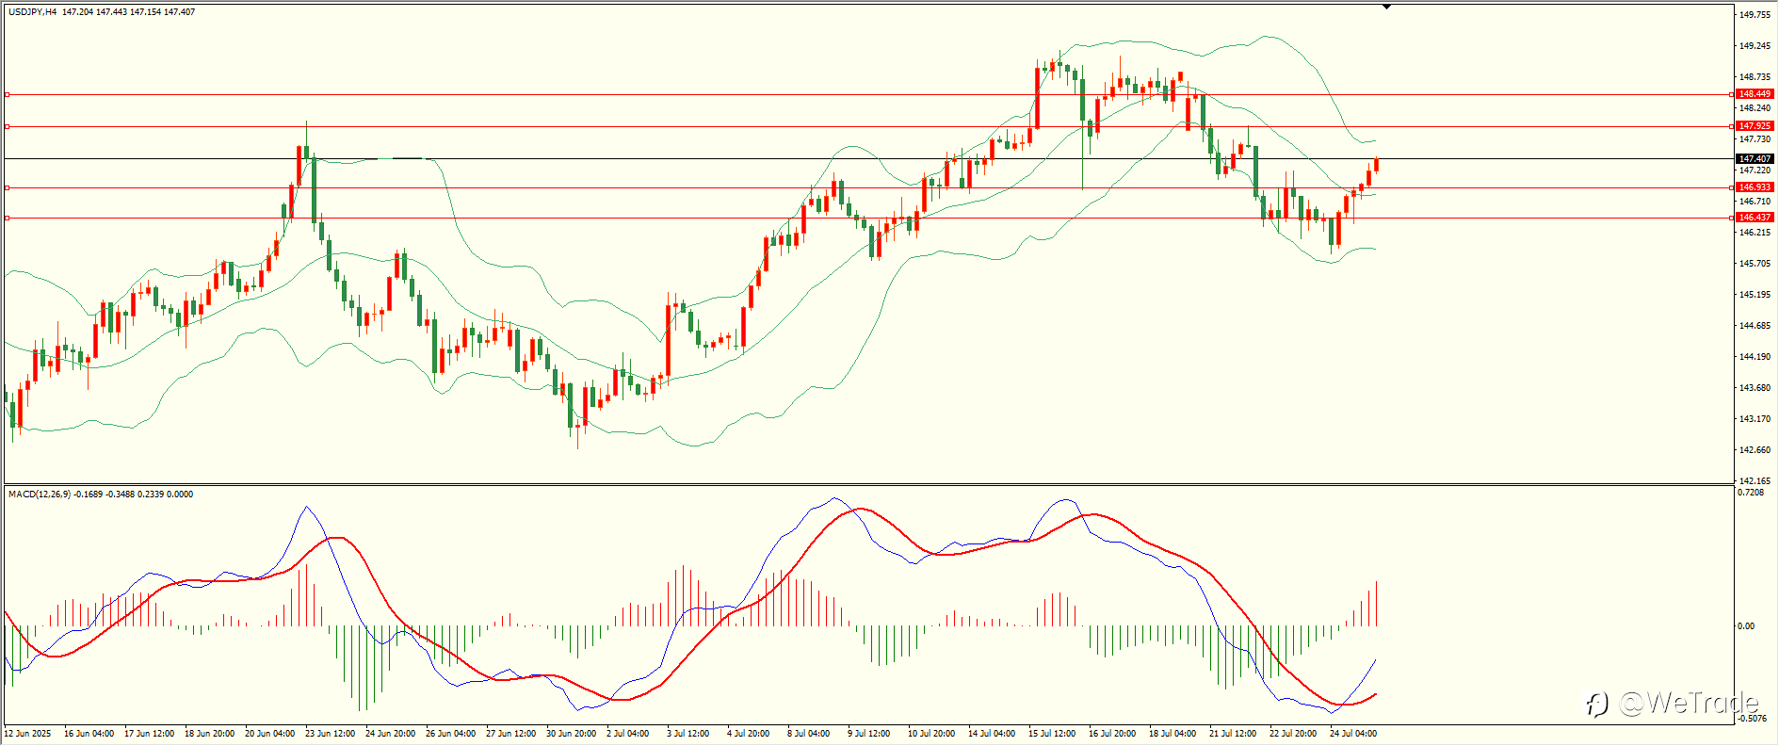Viewport: 1779px width, 746px height.
Task: Click the MACD(12,26,9) indicator label
Action: point(40,494)
